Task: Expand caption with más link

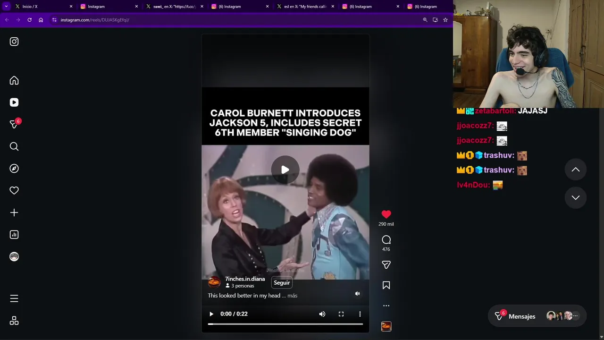Action: [292, 296]
